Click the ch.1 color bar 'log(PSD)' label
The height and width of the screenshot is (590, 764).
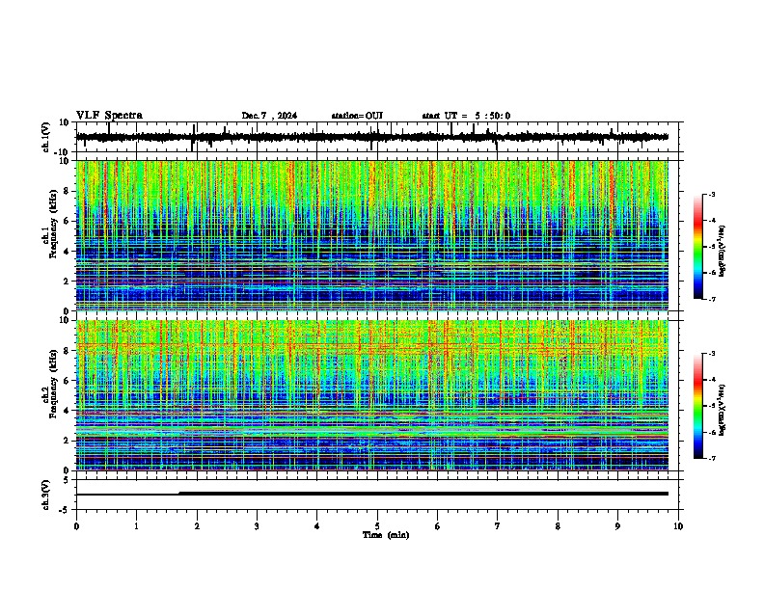tap(723, 251)
